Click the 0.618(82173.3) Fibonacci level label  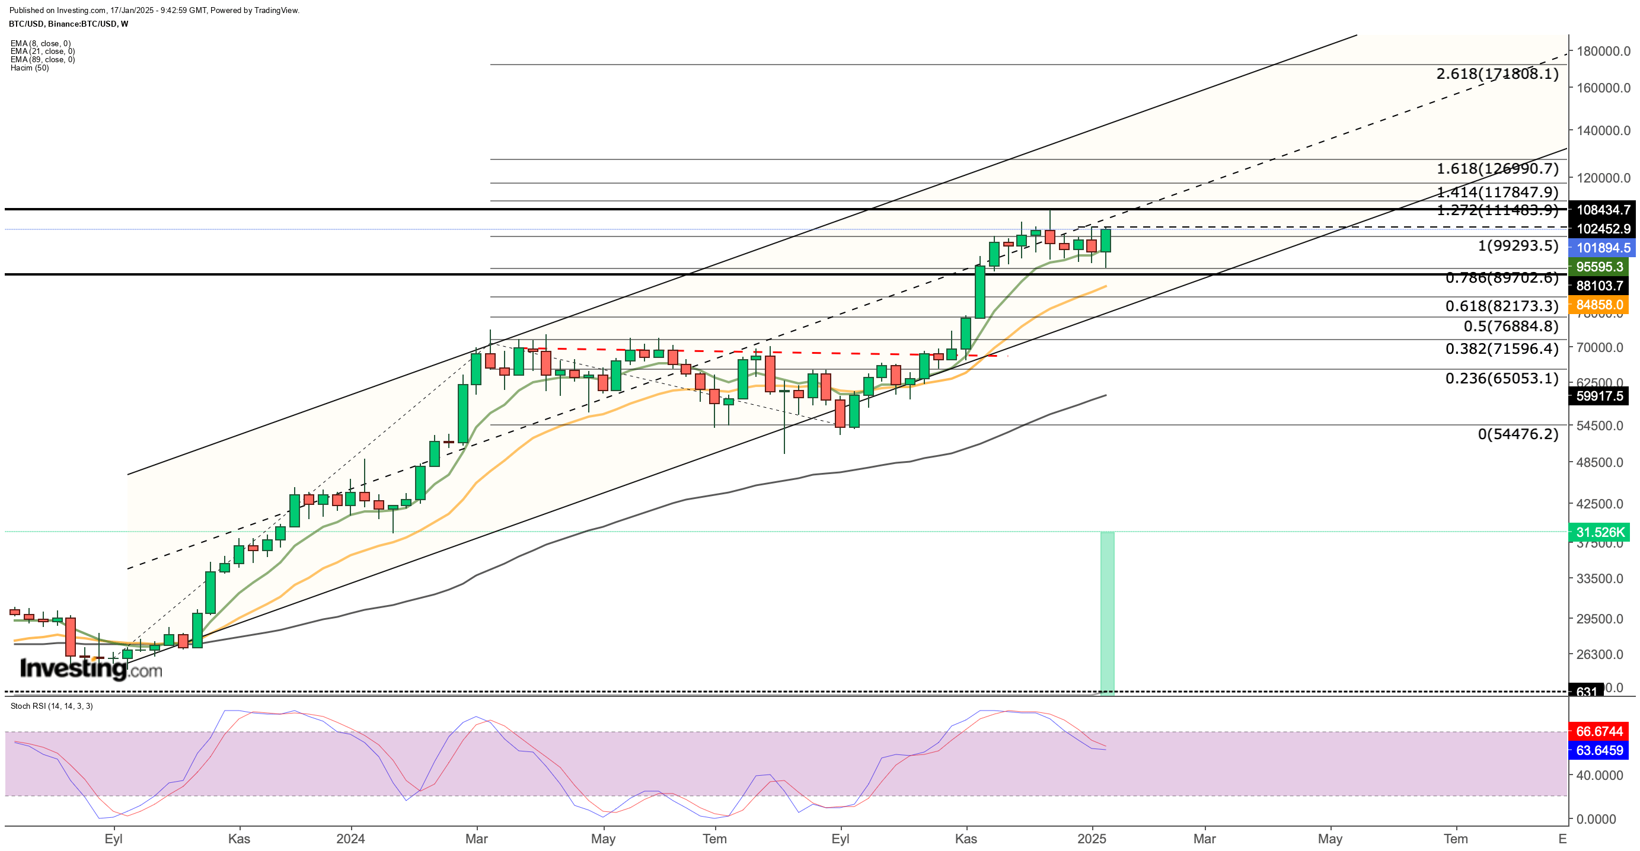[x=1502, y=306]
